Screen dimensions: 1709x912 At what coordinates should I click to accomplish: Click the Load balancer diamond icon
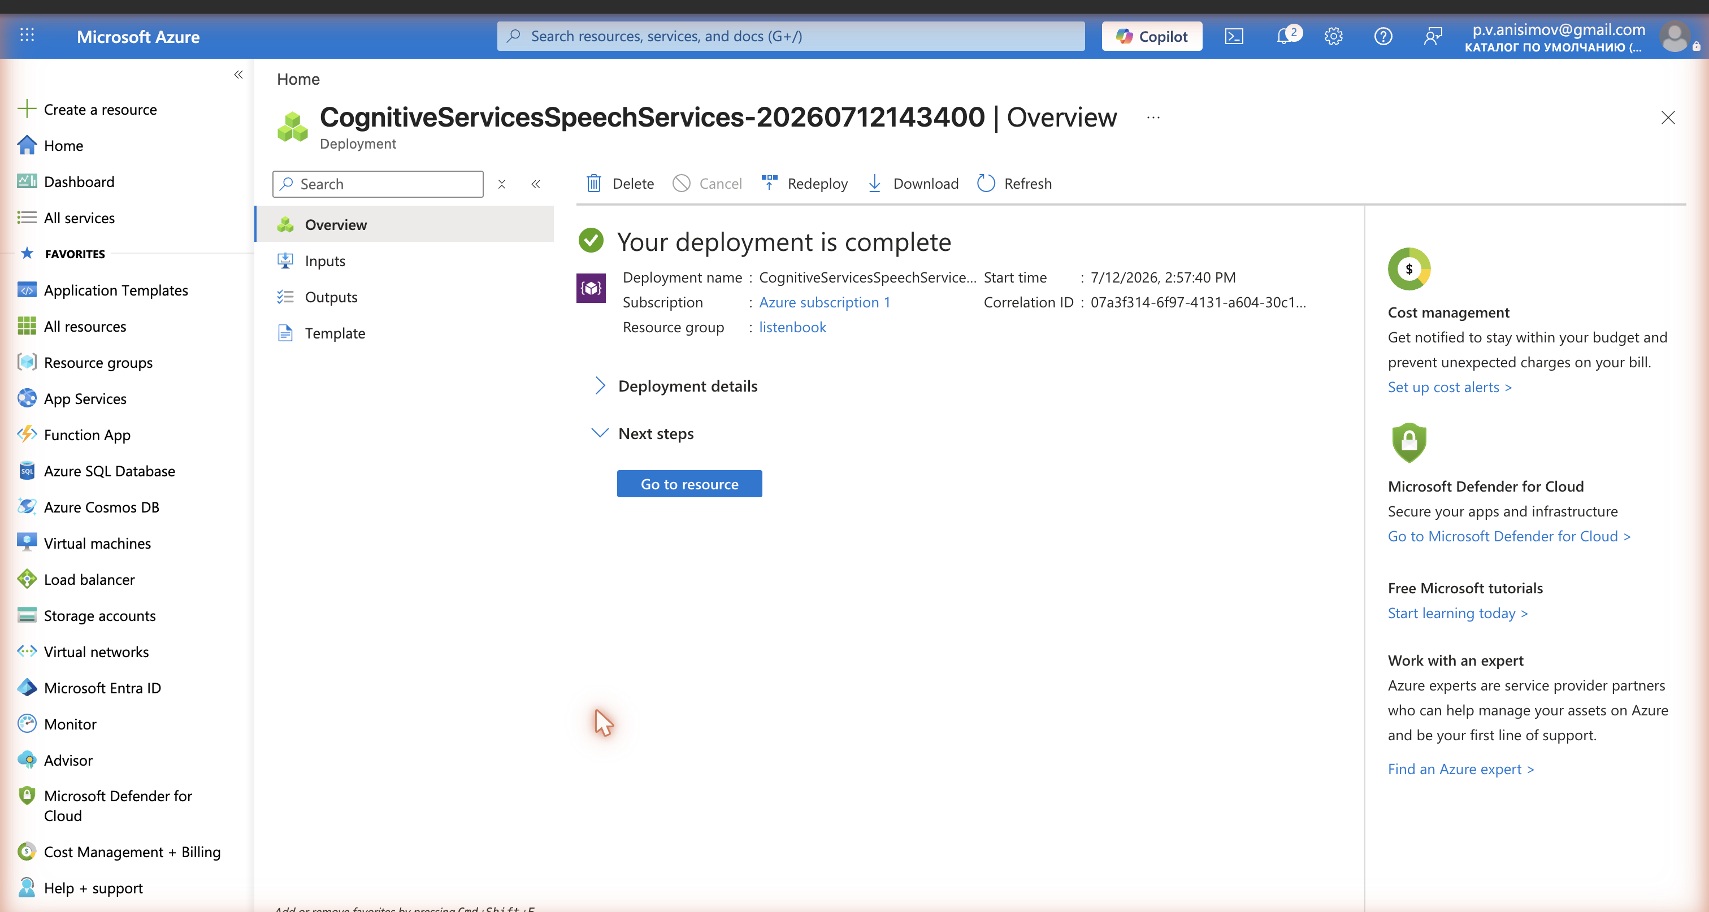pyautogui.click(x=27, y=579)
